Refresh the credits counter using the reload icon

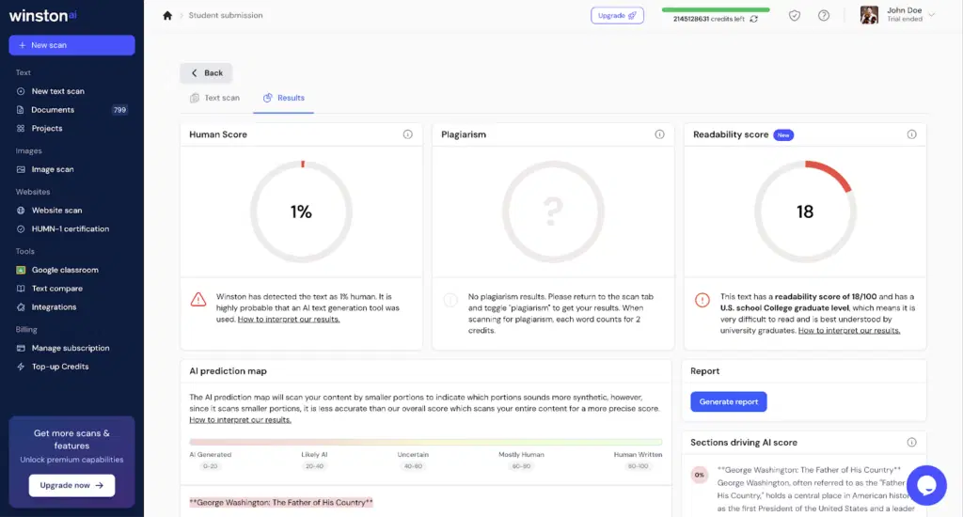tap(753, 19)
